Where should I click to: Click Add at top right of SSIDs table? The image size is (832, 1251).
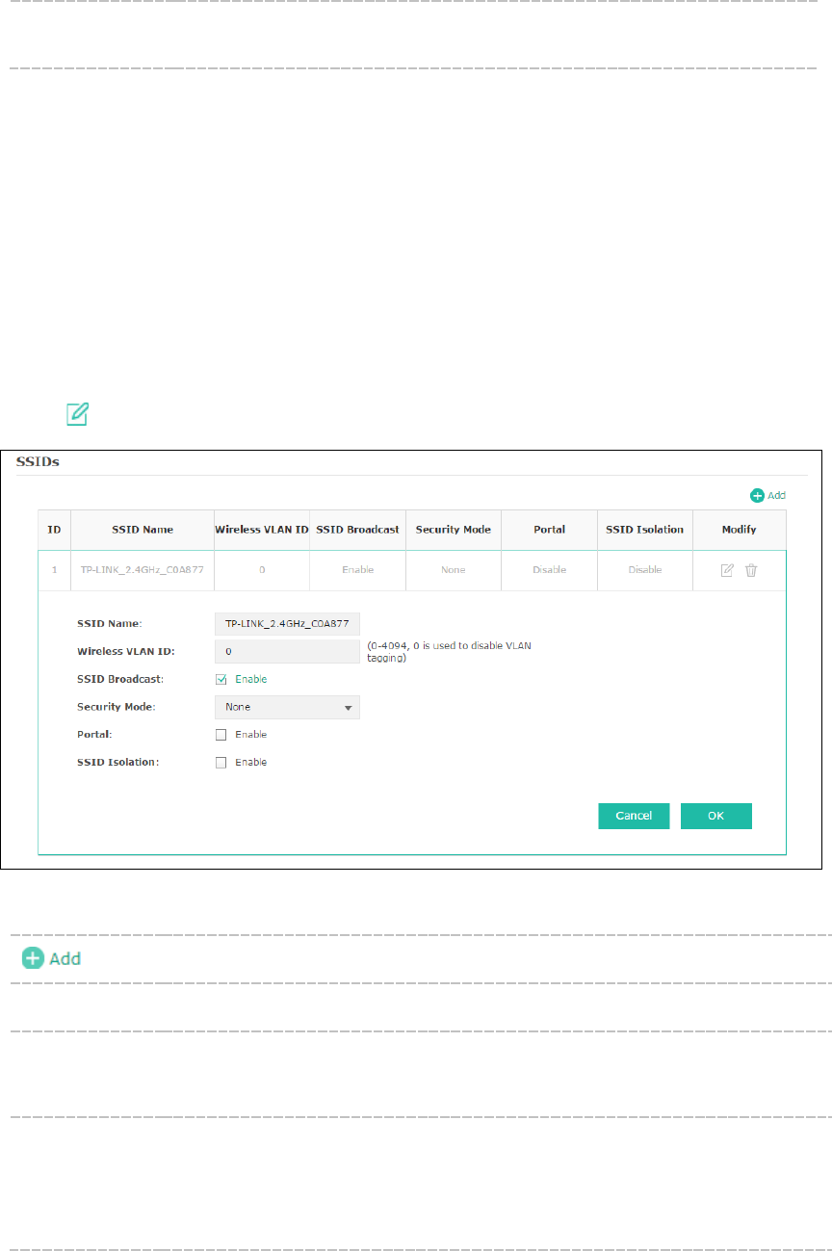[767, 495]
